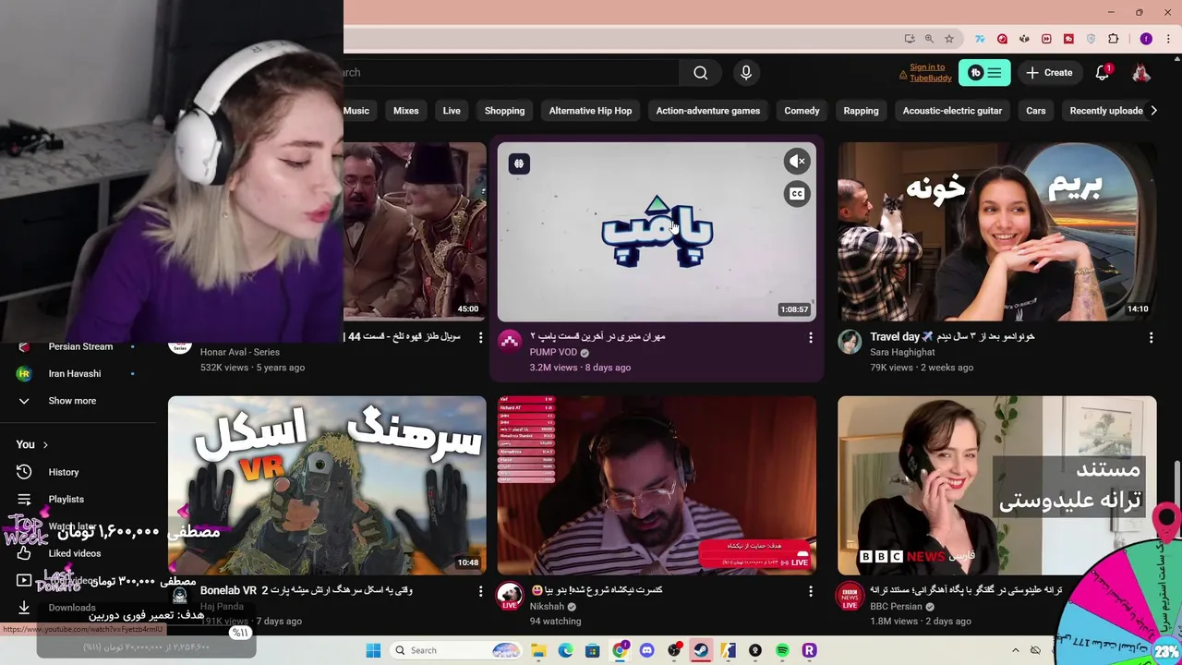1182x665 pixels.
Task: Click the Windows Start button
Action: click(373, 650)
